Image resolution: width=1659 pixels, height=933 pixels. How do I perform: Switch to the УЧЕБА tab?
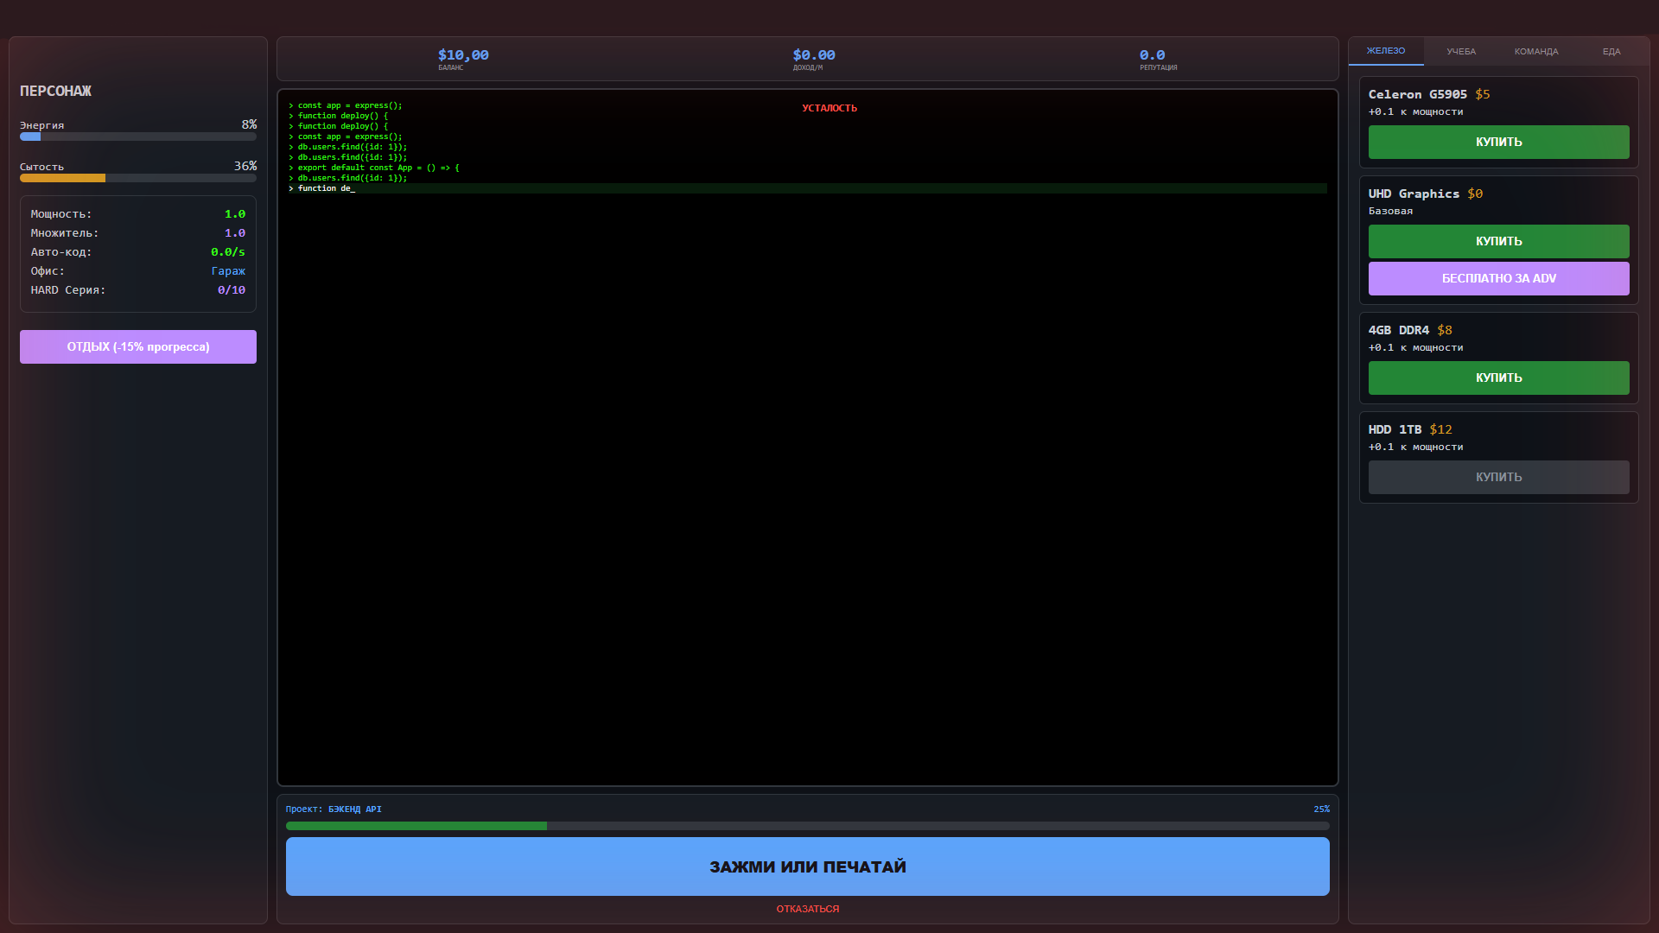pyautogui.click(x=1462, y=51)
